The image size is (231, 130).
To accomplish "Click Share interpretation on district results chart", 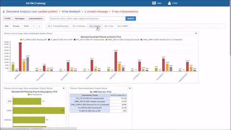I will click(31, 34).
